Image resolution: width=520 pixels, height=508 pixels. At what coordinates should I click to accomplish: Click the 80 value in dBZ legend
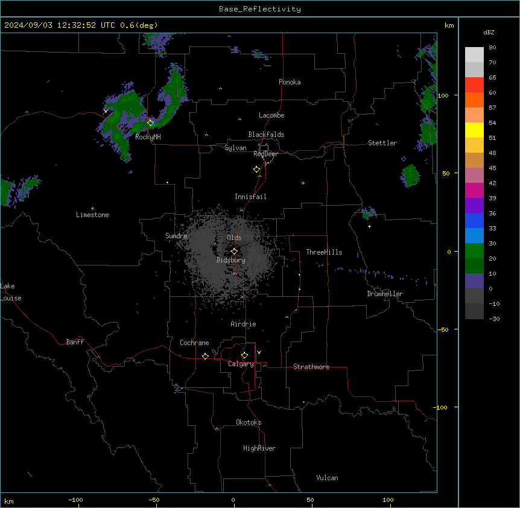click(492, 48)
